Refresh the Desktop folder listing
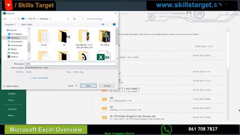This screenshot has width=240, height=135. tap(74, 19)
